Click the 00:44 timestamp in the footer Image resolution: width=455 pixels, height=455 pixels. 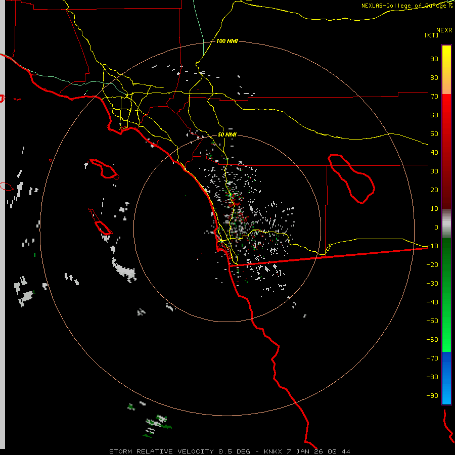coord(339,451)
